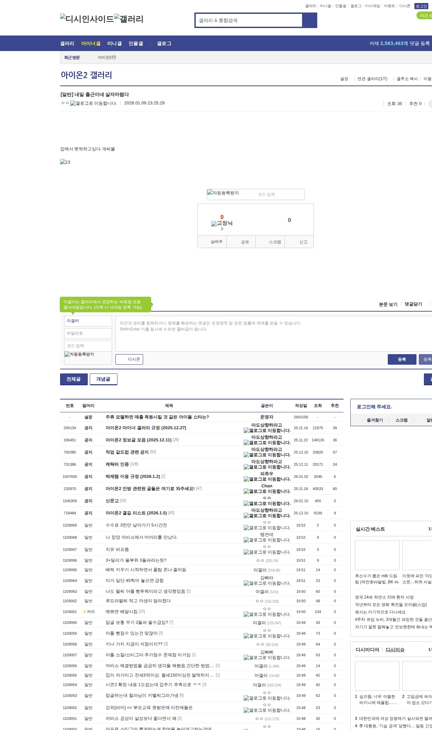Image resolution: width=432 pixels, height=730 pixels.
Task: Open 갤로그 icon in 캐릭터 인증 row
Action: tap(267, 467)
